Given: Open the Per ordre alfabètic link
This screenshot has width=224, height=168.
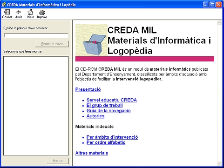Looking at the screenshot, I should pos(106,142).
